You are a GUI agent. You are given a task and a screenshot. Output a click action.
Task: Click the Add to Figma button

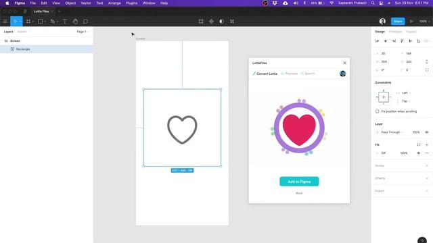[x=299, y=182]
